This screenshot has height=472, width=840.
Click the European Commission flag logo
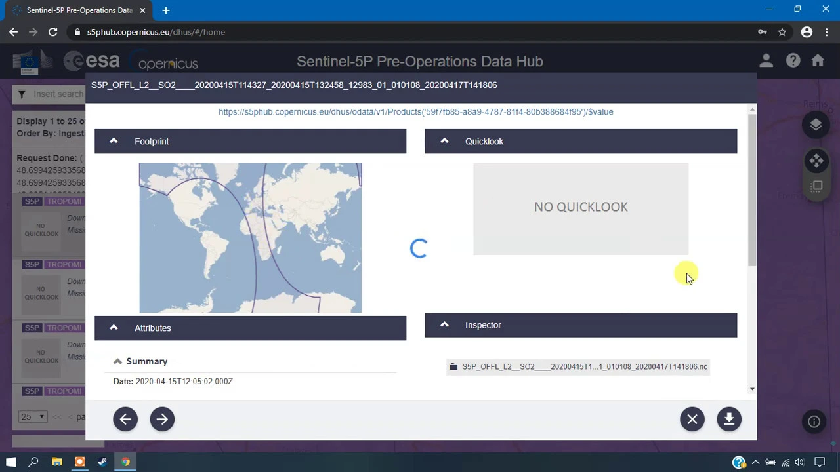click(32, 63)
